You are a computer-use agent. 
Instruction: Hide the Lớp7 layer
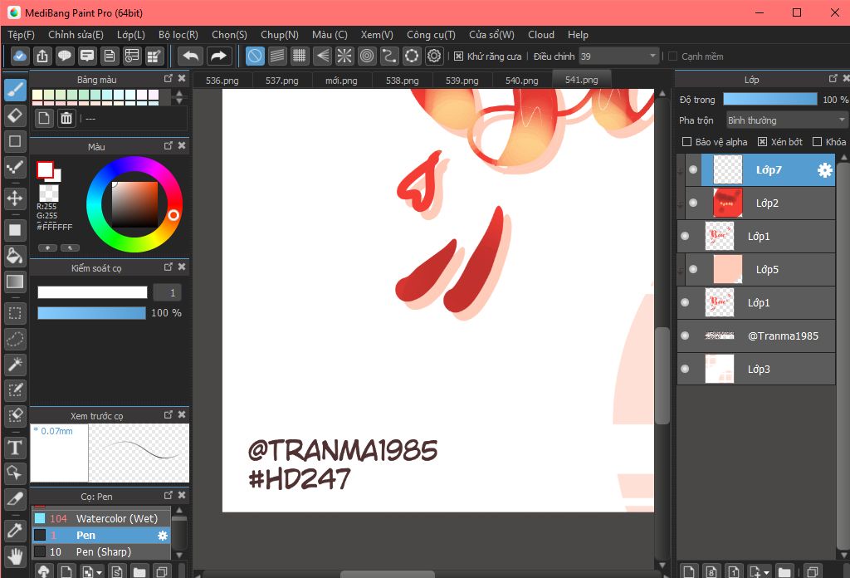coord(693,169)
